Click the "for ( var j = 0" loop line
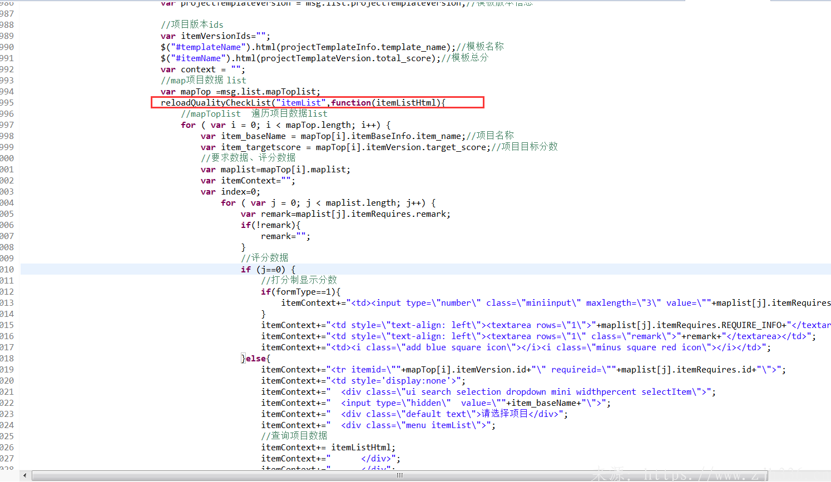Viewport: 831px width, 482px height. click(x=328, y=202)
